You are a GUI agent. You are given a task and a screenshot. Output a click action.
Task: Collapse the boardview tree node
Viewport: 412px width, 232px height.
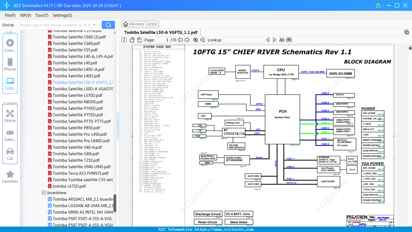pos(44,193)
